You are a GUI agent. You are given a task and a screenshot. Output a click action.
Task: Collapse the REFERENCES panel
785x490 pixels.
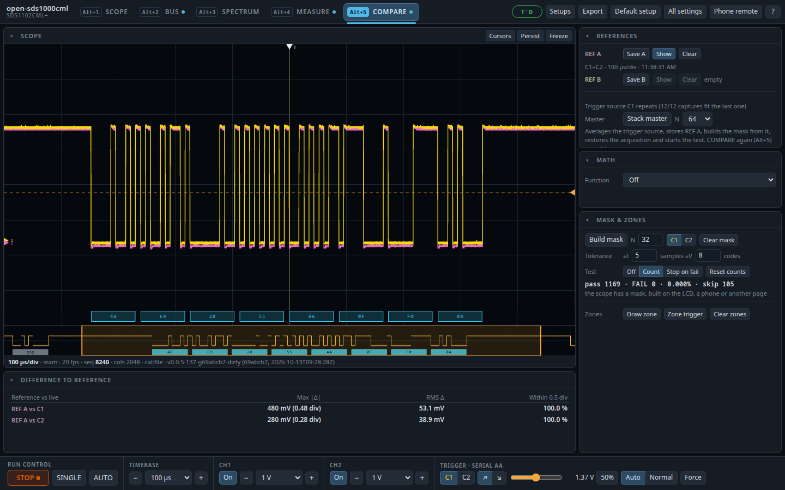pos(587,36)
